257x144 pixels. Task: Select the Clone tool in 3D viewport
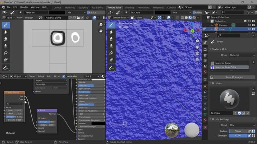click(111, 46)
